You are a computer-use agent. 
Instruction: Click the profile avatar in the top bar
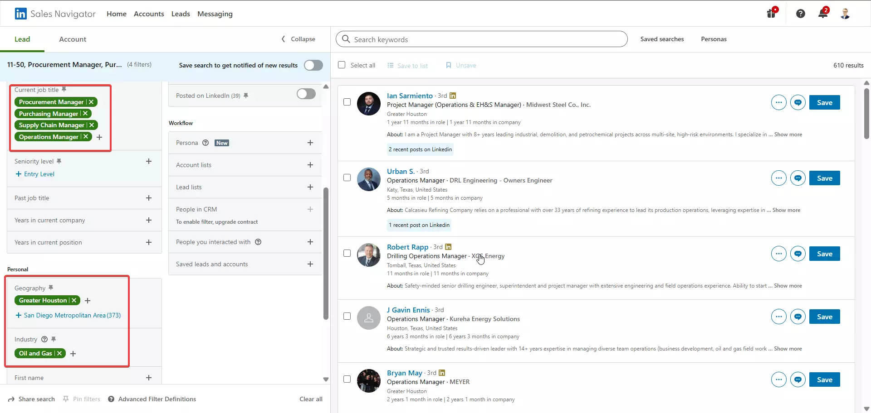845,13
